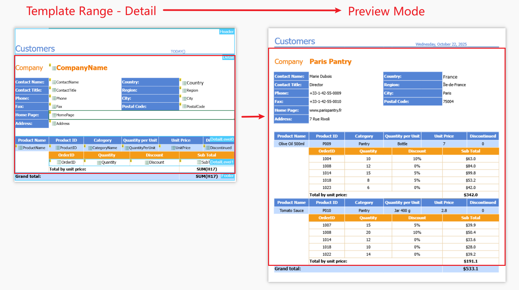Click the binding icon beside CompanyName field

[54, 68]
